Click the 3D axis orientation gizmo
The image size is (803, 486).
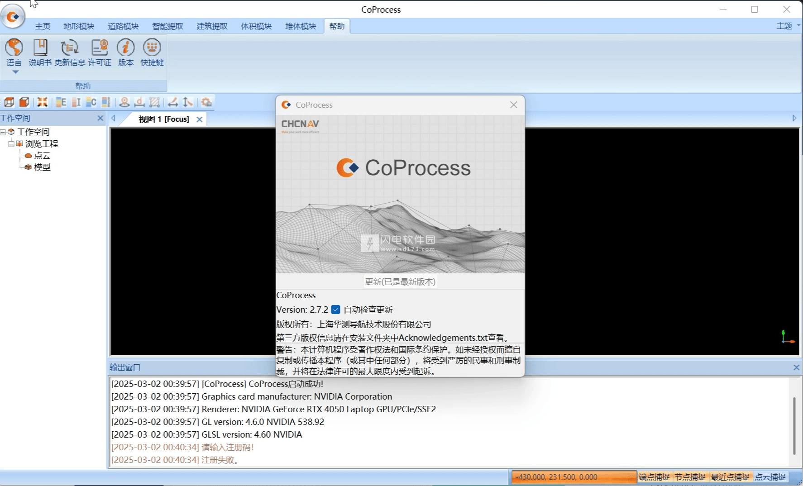click(x=788, y=337)
